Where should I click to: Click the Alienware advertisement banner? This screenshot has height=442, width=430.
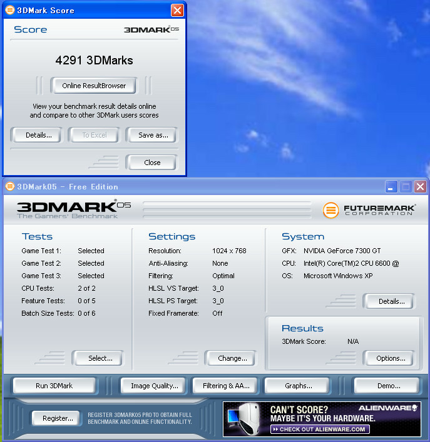click(322, 419)
